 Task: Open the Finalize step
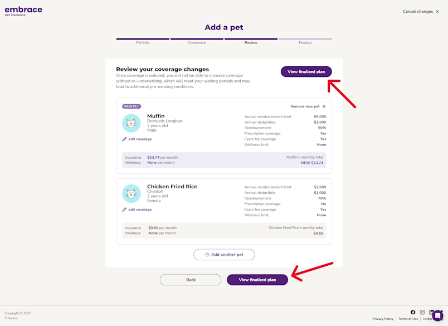(305, 41)
